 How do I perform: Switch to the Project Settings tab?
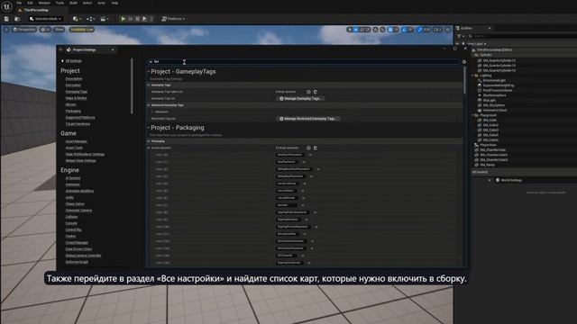[x=84, y=50]
